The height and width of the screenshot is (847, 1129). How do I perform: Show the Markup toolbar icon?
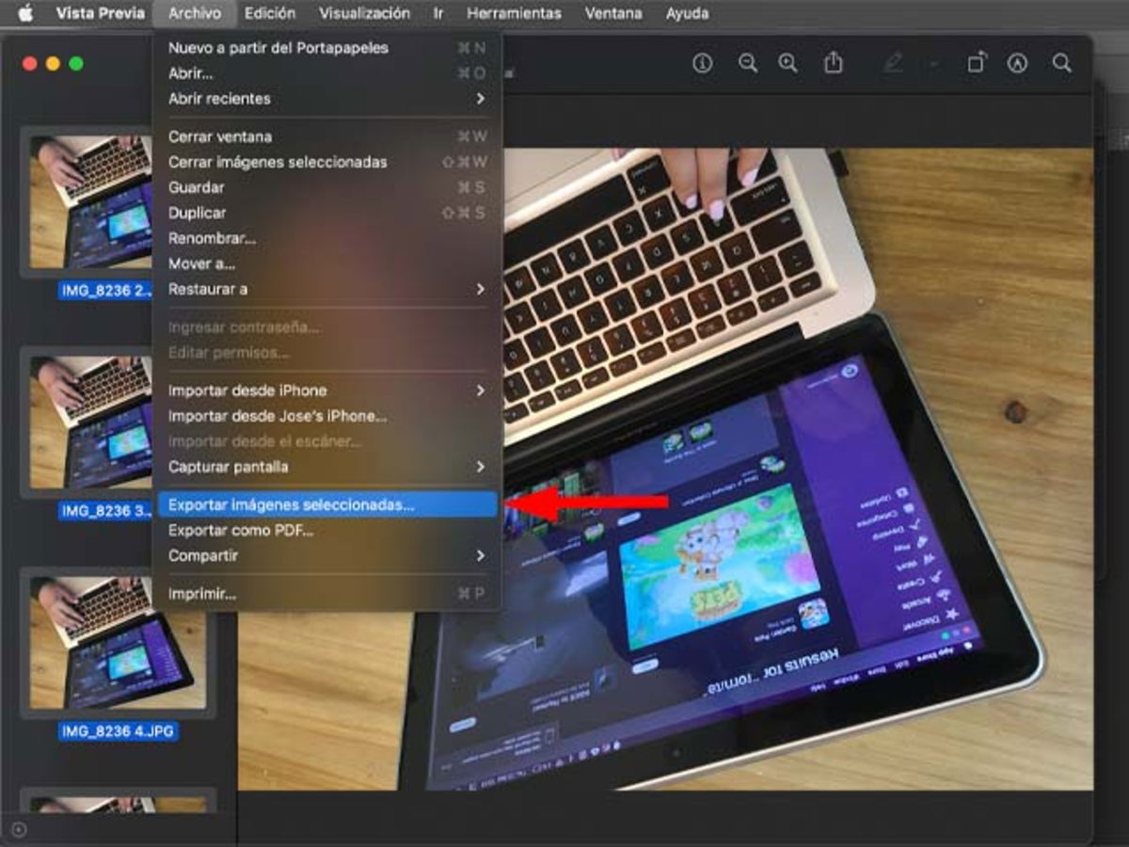[x=1017, y=63]
